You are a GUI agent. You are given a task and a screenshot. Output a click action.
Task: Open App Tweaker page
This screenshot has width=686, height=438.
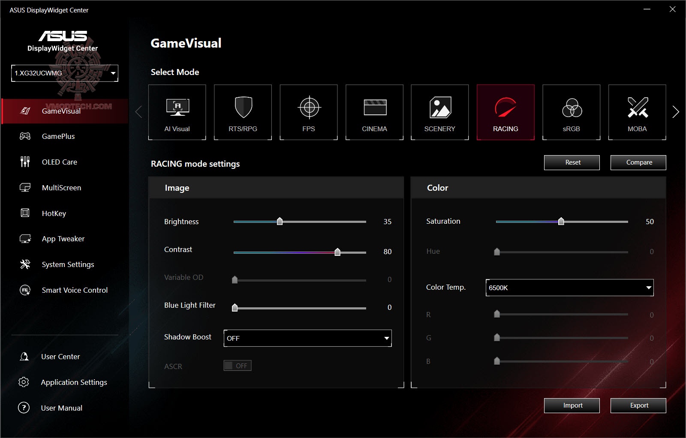(x=64, y=239)
